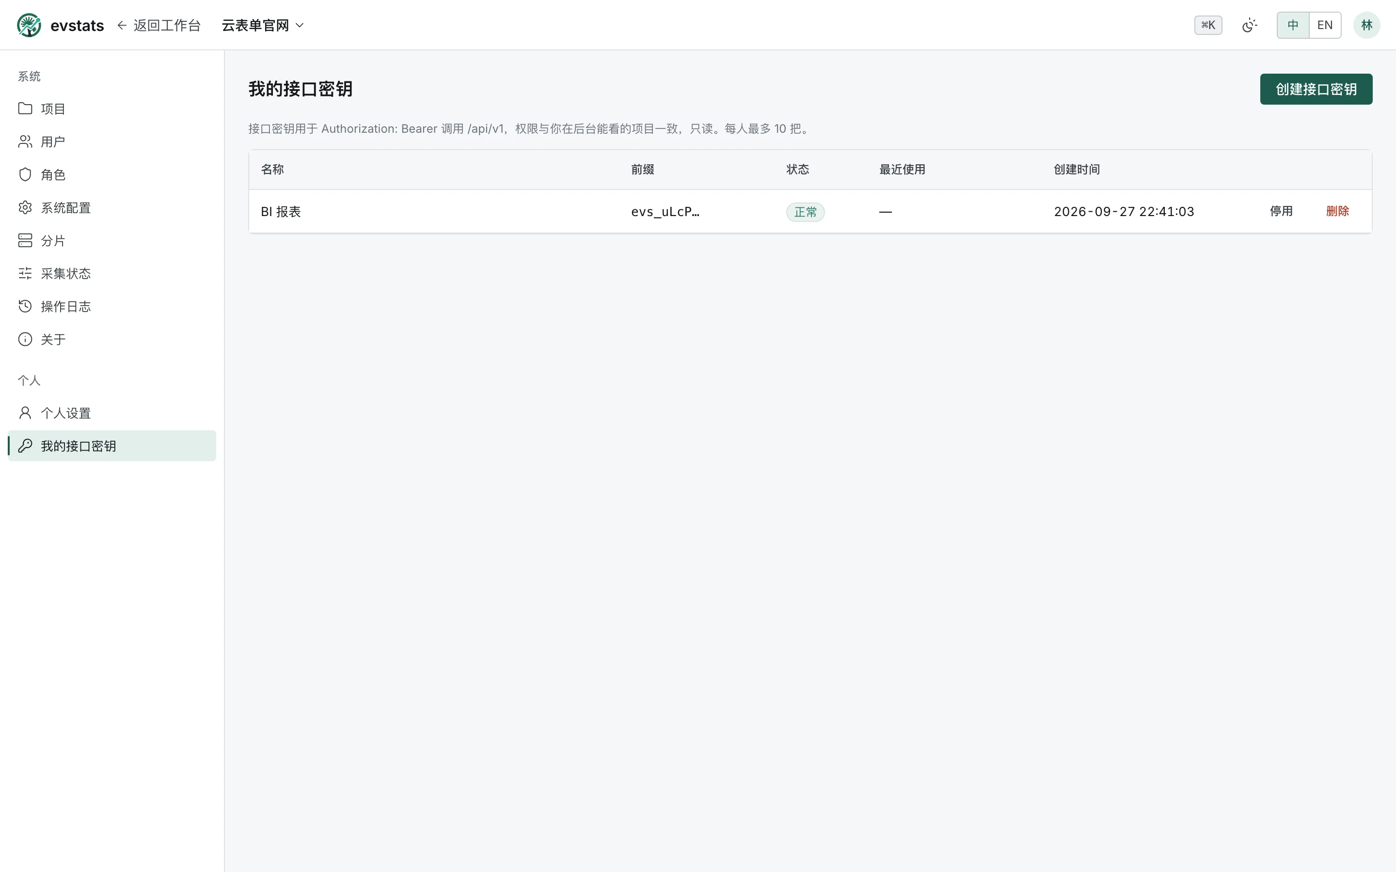Open 角色 menu item
This screenshot has height=872, width=1396.
(112, 174)
